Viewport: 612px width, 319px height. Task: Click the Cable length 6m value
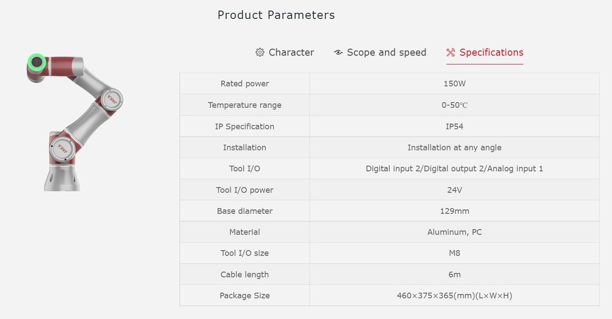455,274
